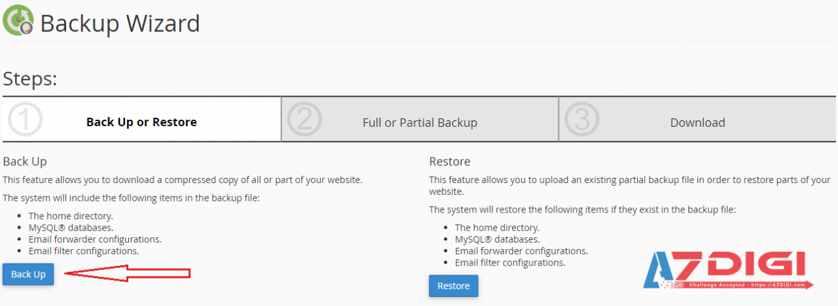Switch to the Full or Partial Backup step
Image resolution: width=838 pixels, height=306 pixels.
pos(420,122)
